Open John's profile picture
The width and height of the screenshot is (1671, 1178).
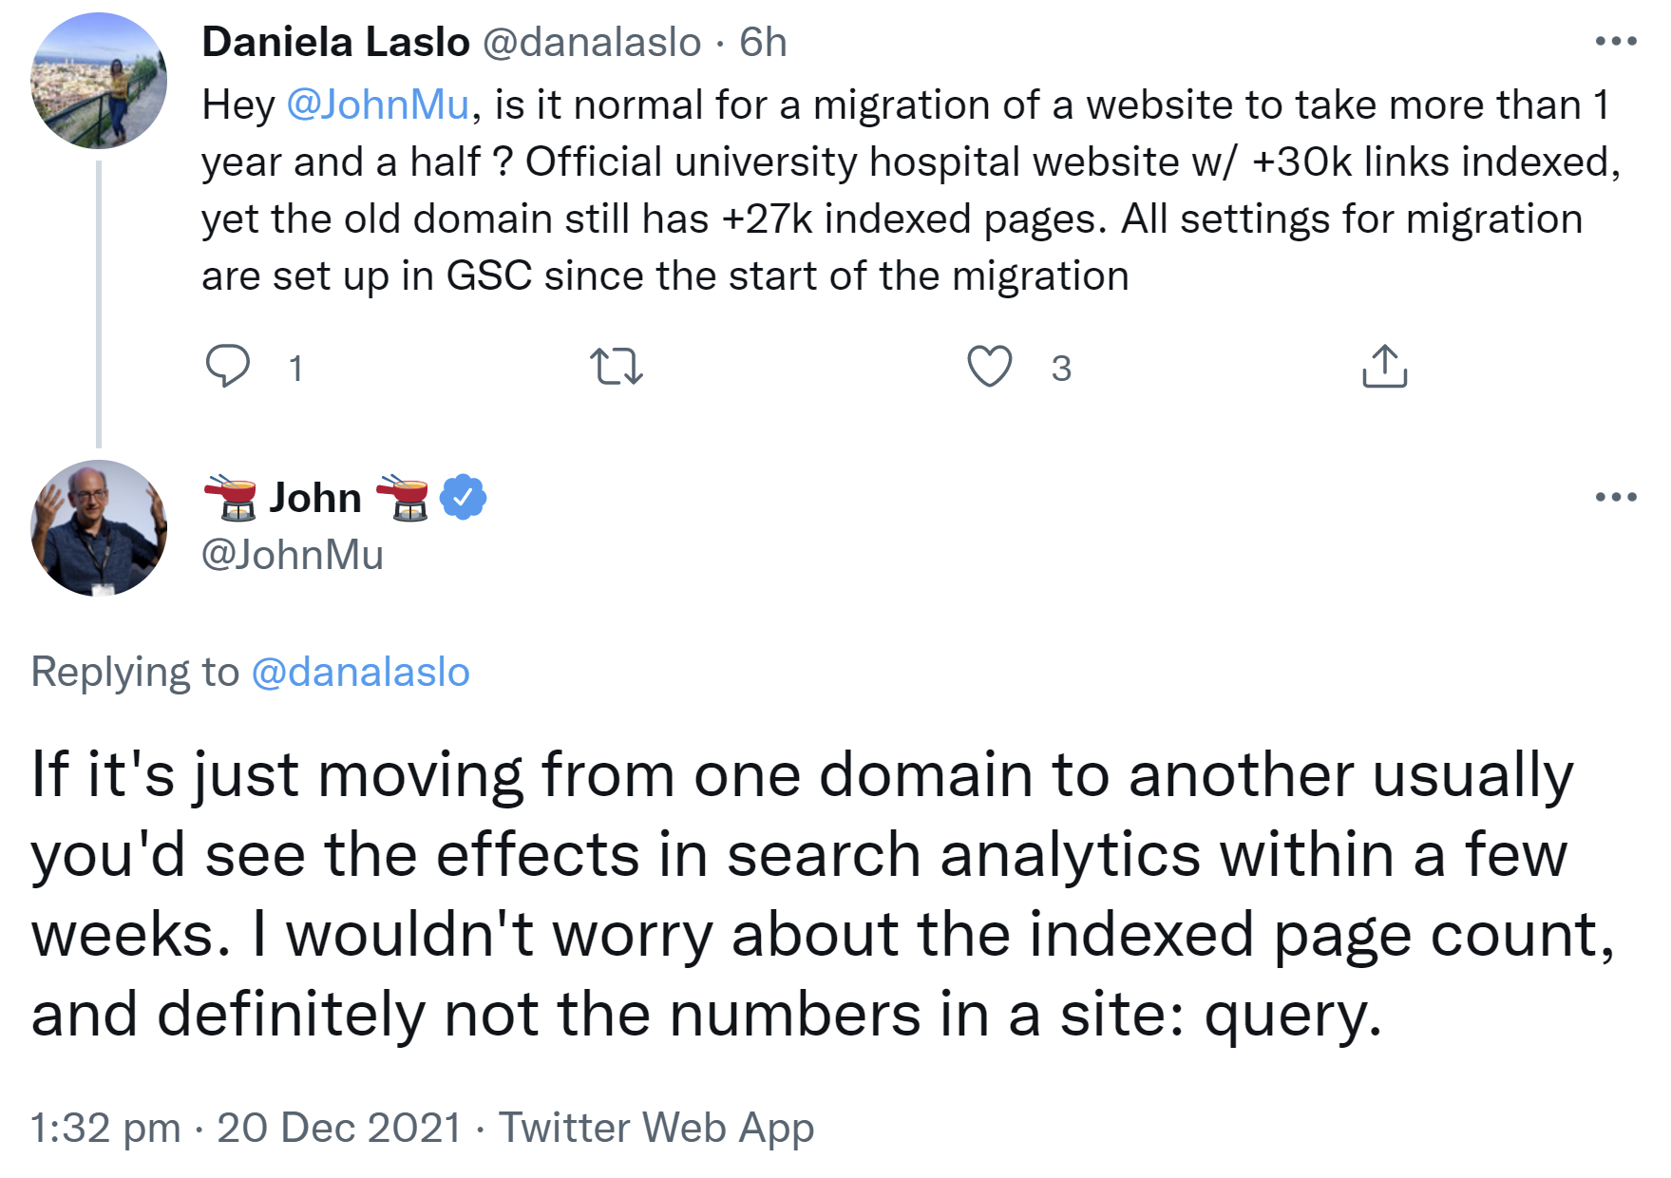pyautogui.click(x=99, y=528)
